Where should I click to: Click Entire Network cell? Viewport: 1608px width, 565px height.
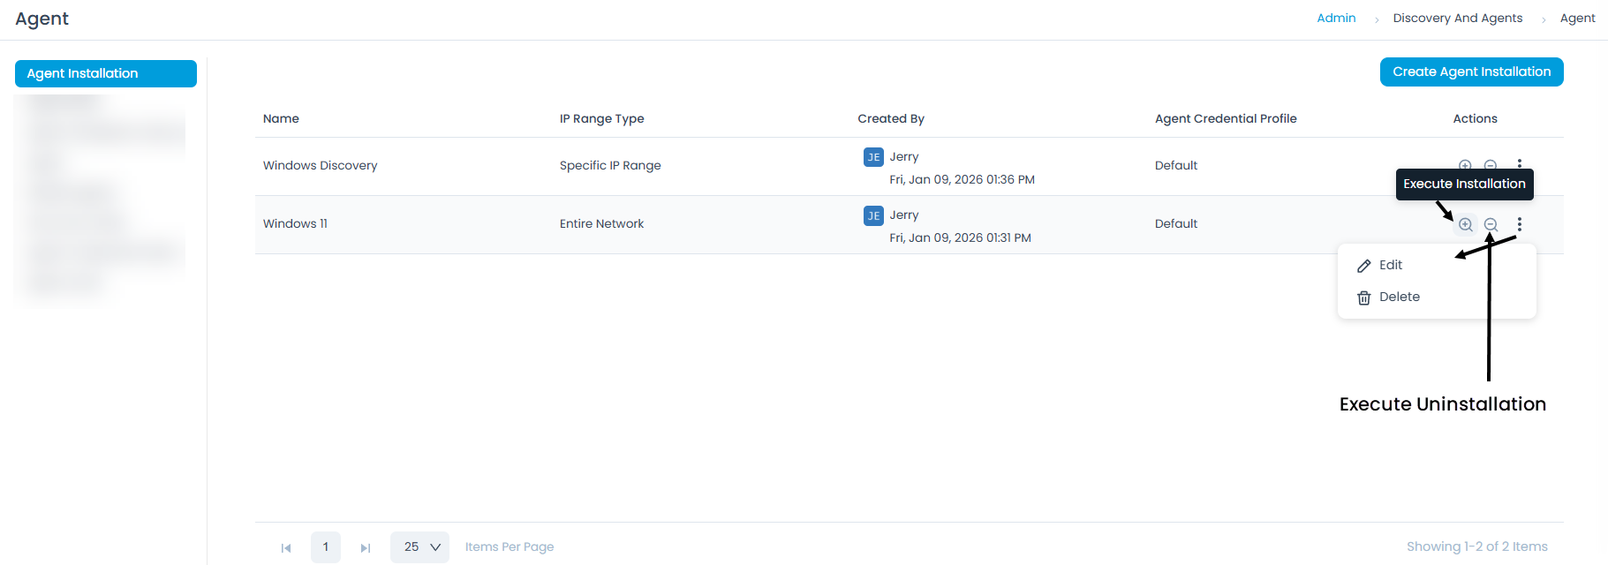tap(601, 223)
